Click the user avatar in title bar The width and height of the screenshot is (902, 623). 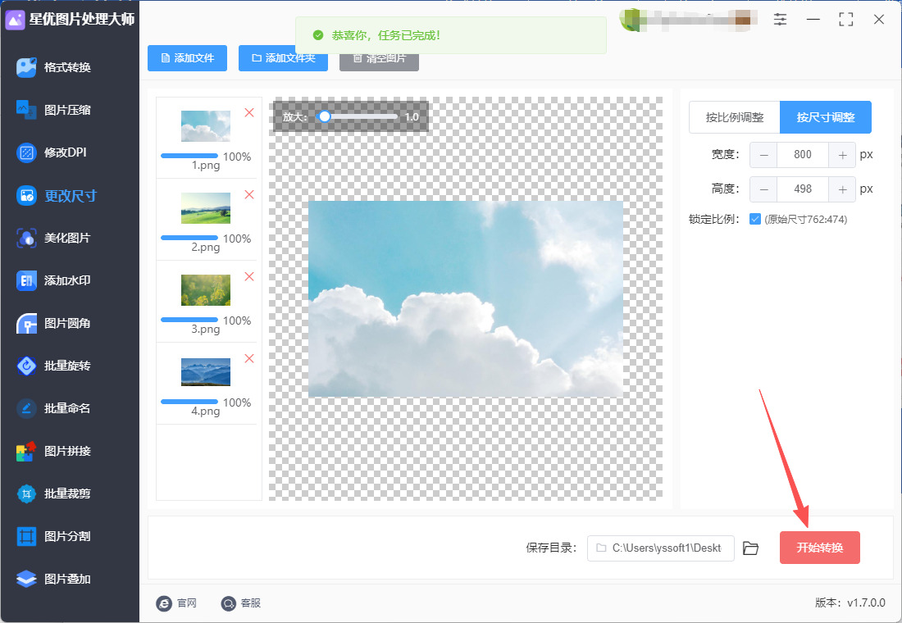coord(630,20)
